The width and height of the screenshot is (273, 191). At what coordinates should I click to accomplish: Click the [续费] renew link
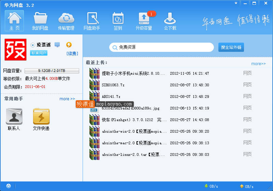click(x=72, y=54)
